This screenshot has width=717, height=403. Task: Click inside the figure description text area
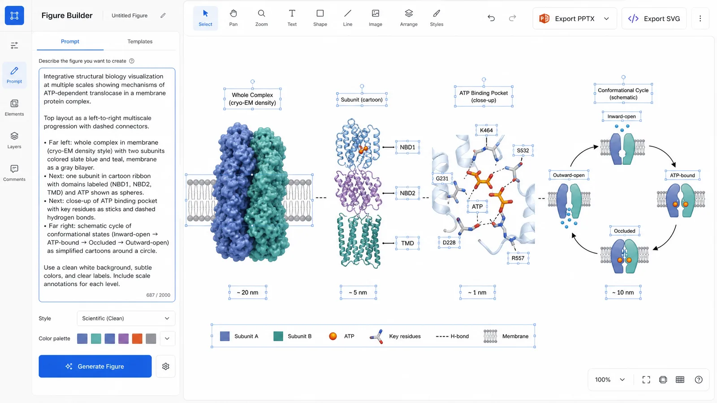pos(107,185)
